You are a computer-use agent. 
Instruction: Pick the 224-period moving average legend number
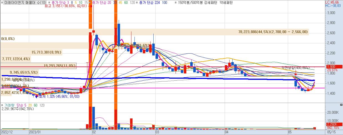tap(157, 2)
